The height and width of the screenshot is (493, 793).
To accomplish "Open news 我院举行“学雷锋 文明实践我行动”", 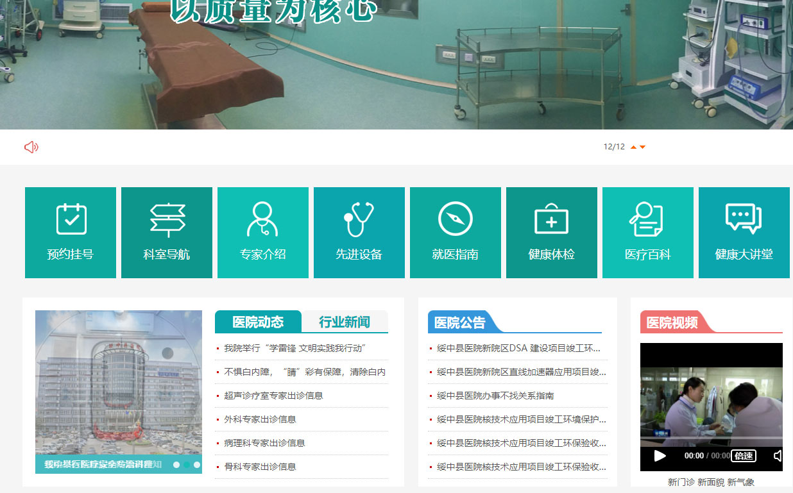I will point(295,348).
